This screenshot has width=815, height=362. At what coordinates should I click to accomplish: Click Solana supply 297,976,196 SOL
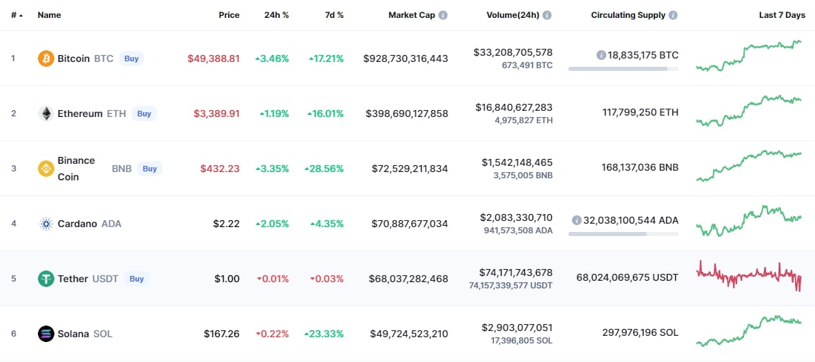[x=641, y=332]
